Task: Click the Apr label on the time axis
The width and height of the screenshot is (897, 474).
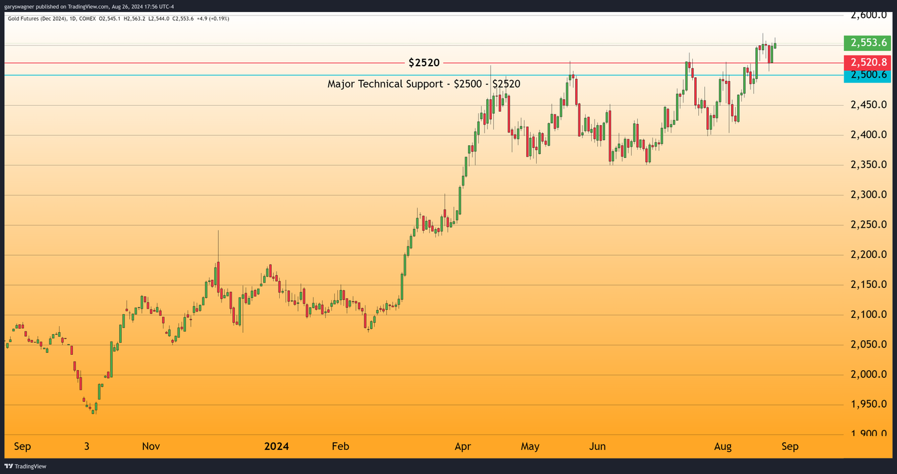Action: pos(463,446)
